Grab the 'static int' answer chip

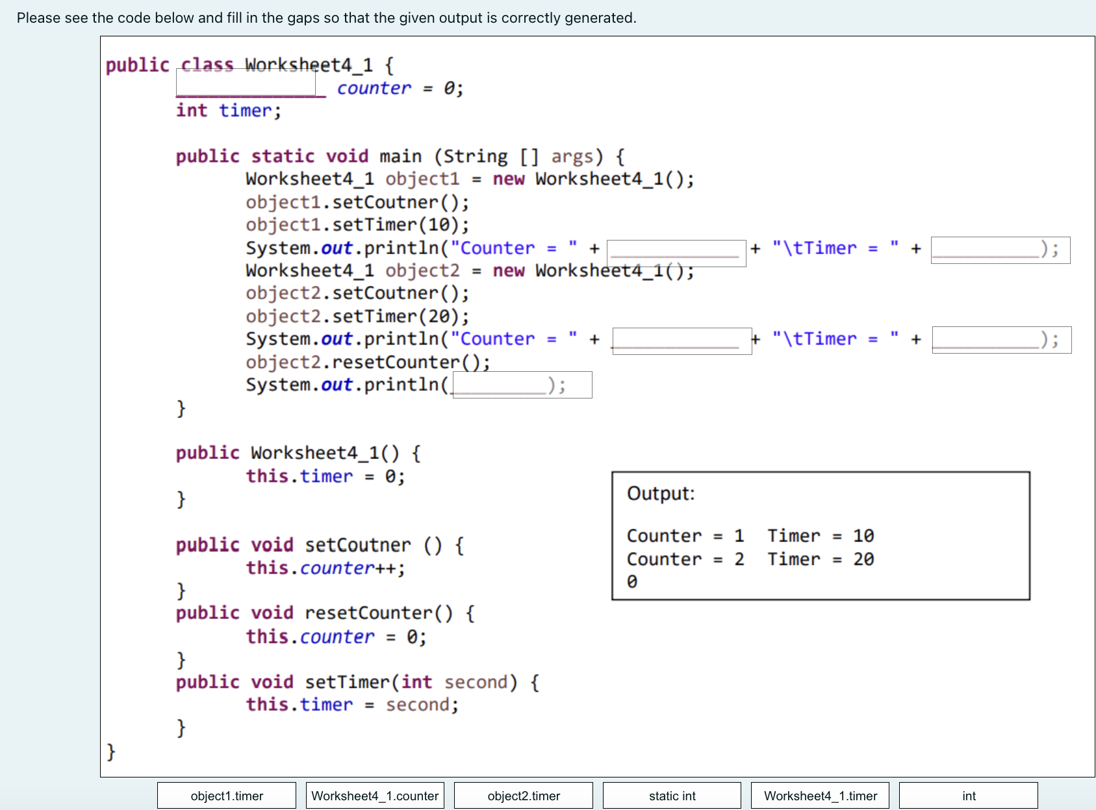click(672, 796)
